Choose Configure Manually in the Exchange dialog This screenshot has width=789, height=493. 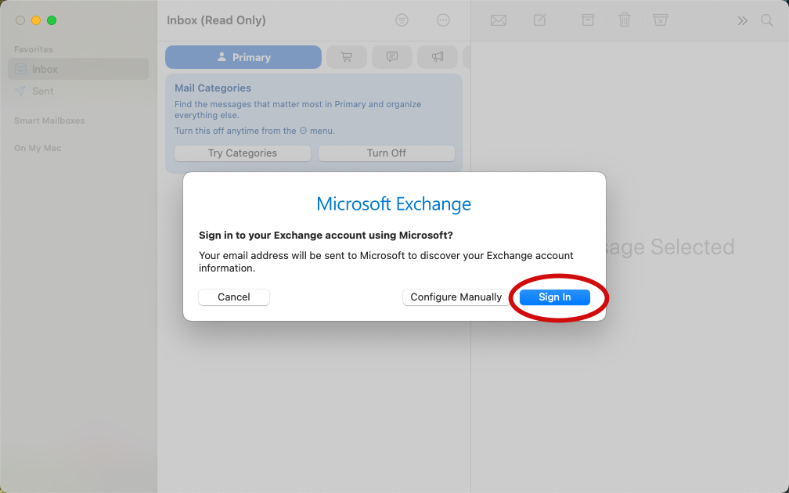pyautogui.click(x=456, y=297)
